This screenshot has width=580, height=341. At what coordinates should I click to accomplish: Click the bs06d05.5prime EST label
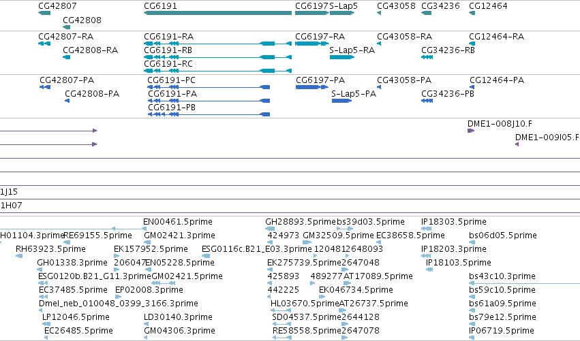(503, 236)
